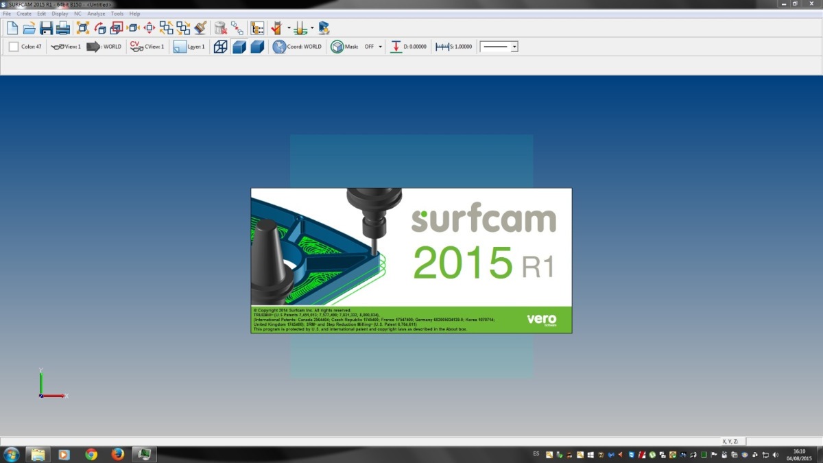Switch to the SURFCAM taskbar button

[145, 454]
